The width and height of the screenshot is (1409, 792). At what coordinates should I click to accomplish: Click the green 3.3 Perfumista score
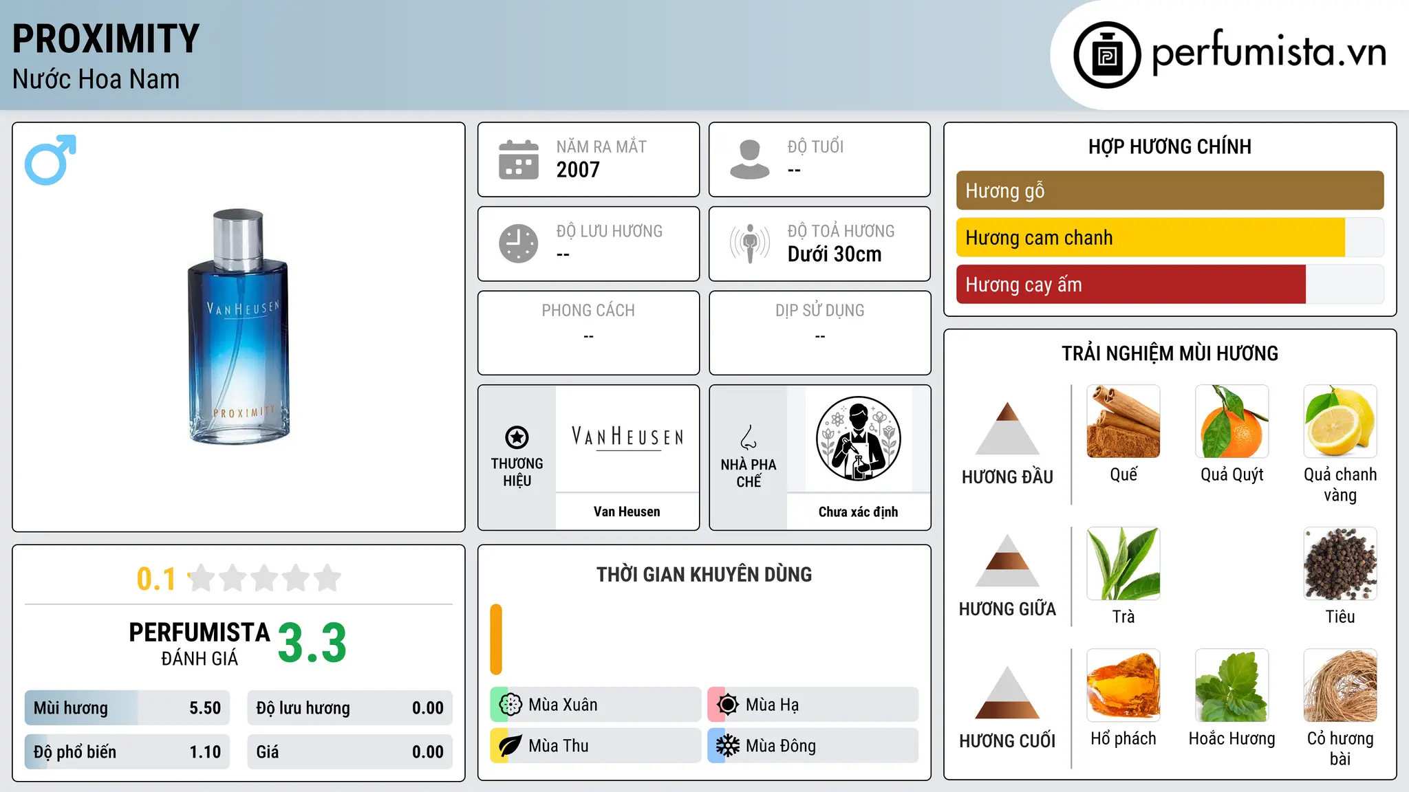[312, 643]
